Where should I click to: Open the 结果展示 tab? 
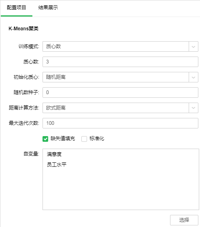[x=48, y=8]
